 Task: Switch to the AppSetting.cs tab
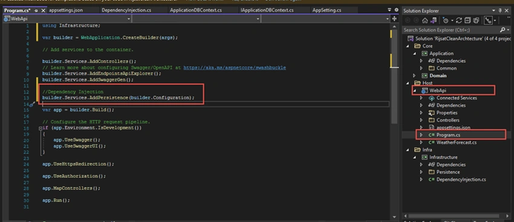(327, 10)
